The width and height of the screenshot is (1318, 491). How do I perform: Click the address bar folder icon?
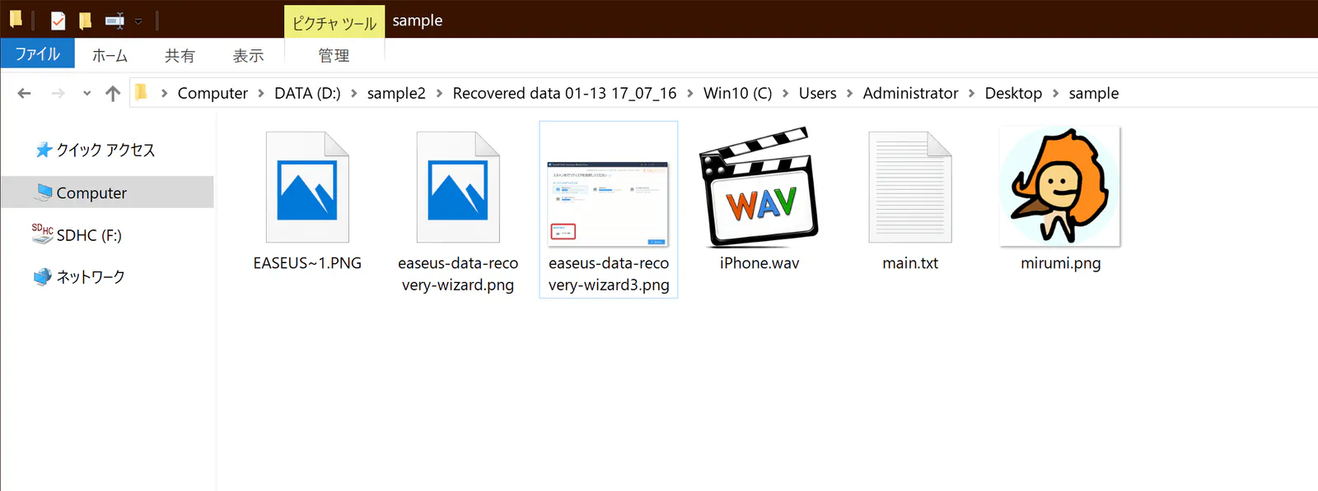pyautogui.click(x=141, y=92)
